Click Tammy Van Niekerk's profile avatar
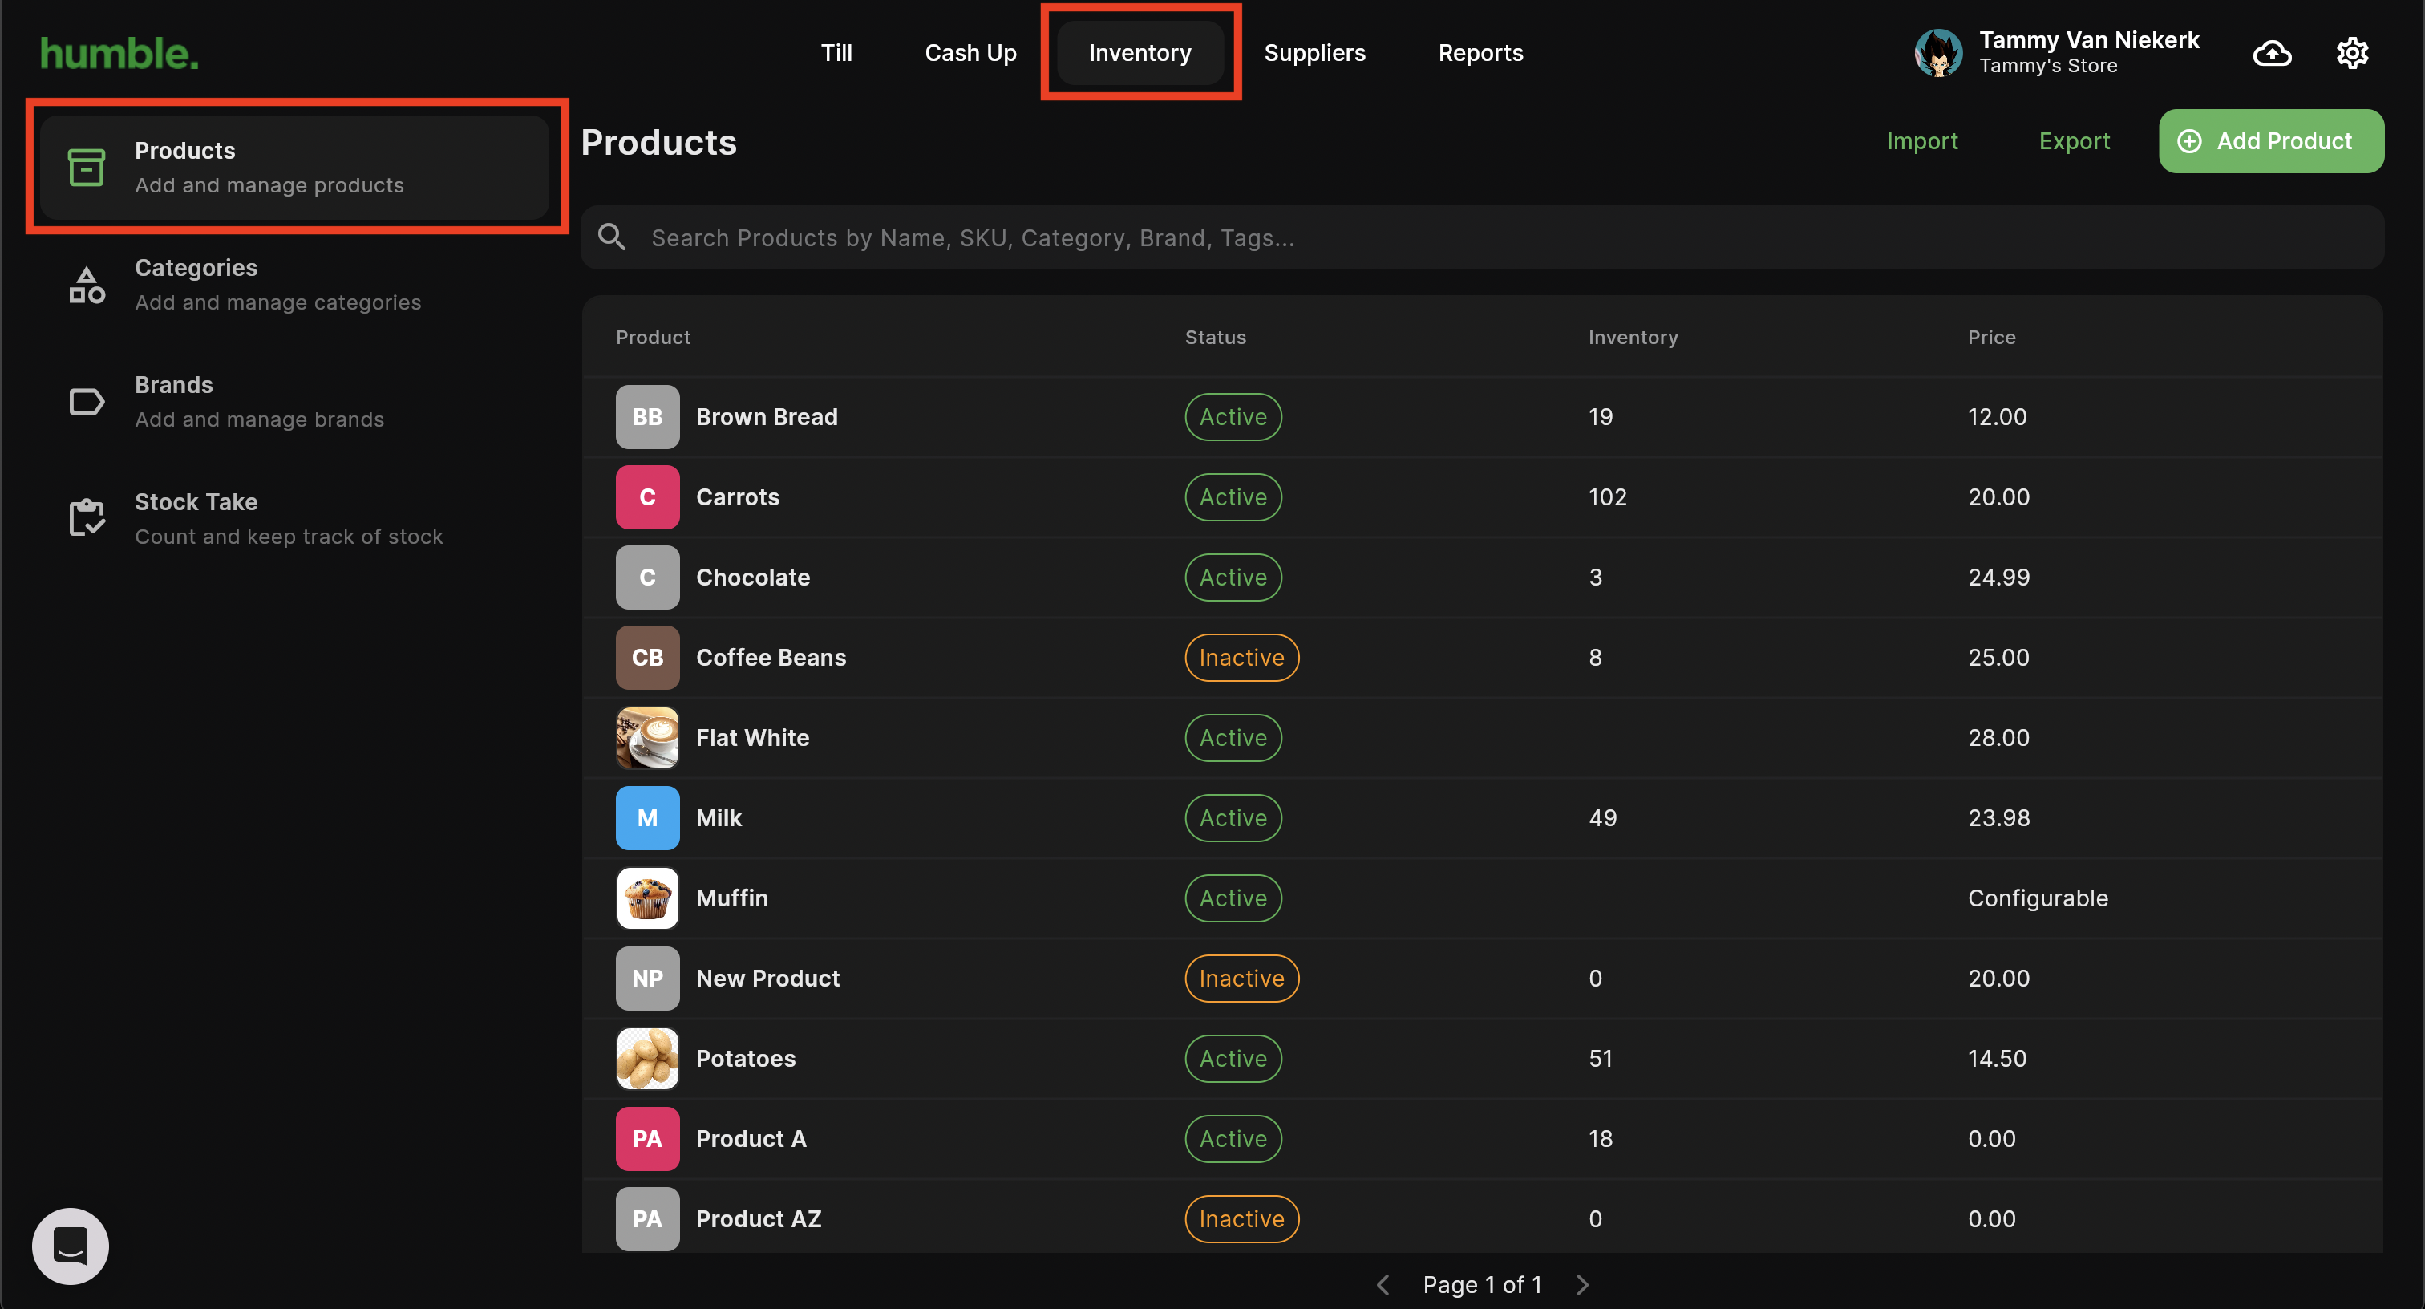The width and height of the screenshot is (2425, 1309). click(1937, 53)
